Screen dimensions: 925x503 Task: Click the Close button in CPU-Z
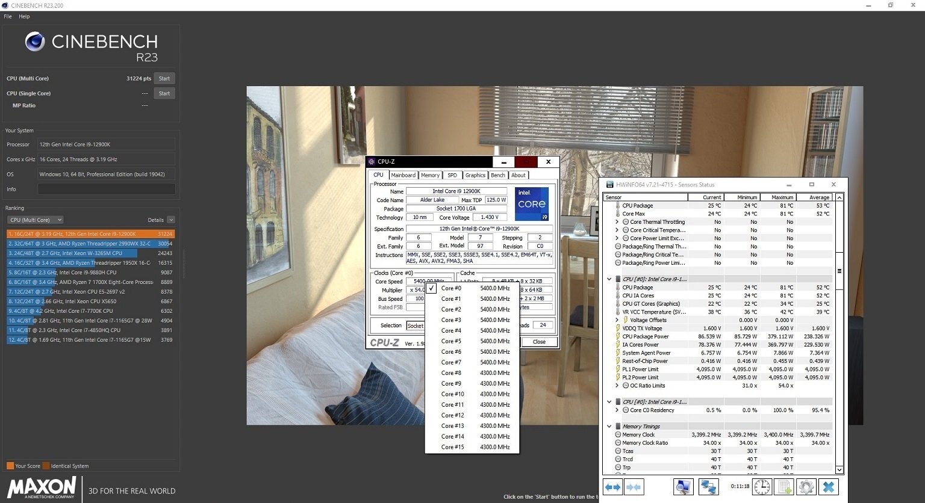(x=539, y=342)
